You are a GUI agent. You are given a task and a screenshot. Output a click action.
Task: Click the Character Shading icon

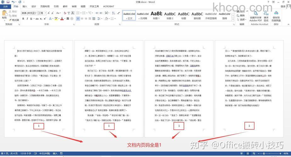click(68, 19)
